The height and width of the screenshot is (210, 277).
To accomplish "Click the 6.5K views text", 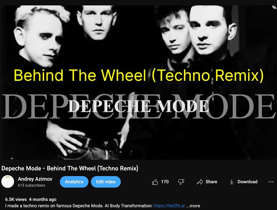I will (16, 200).
